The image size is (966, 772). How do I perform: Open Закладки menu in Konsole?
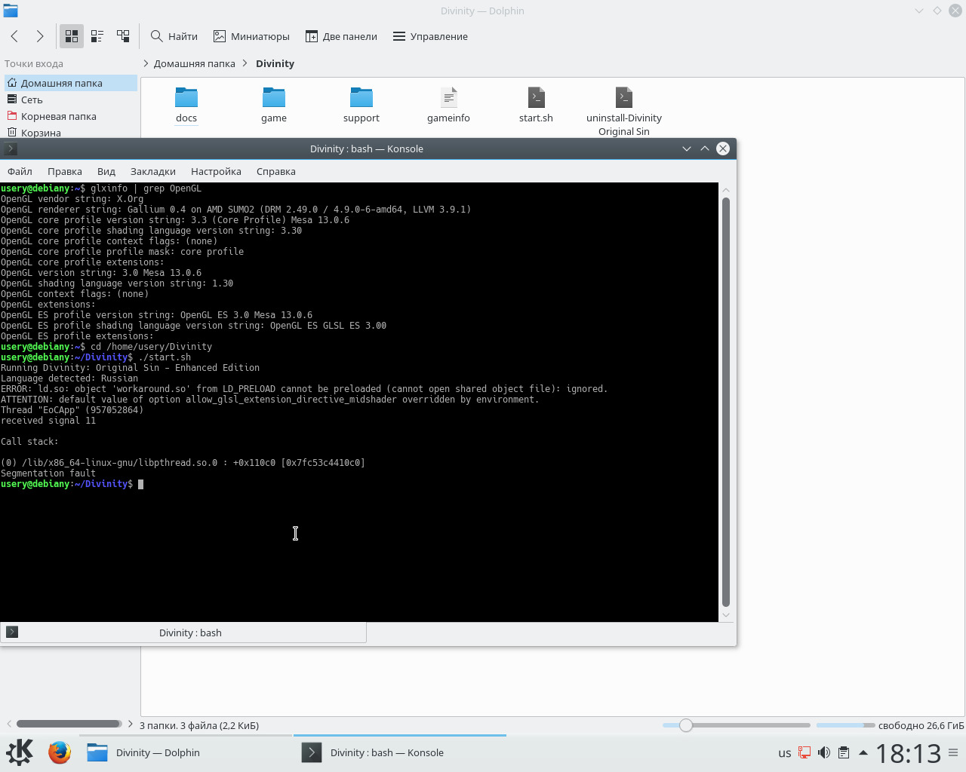(153, 171)
